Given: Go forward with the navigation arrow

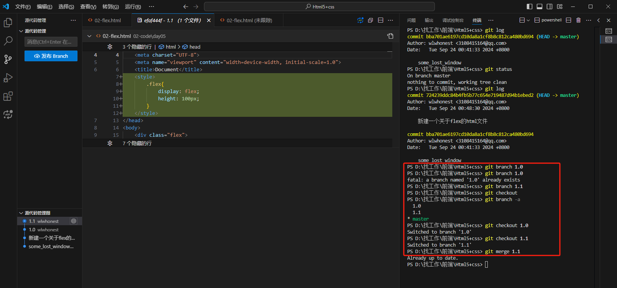Looking at the screenshot, I should point(196,7).
